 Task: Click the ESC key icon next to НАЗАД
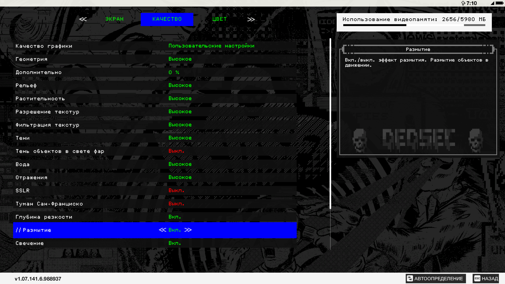pyautogui.click(x=477, y=278)
